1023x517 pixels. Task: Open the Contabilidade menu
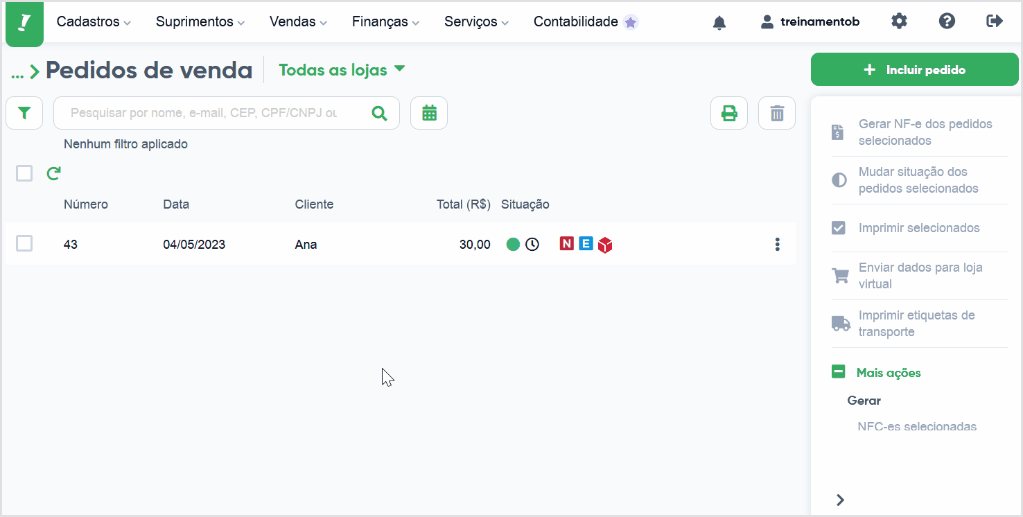coord(575,22)
